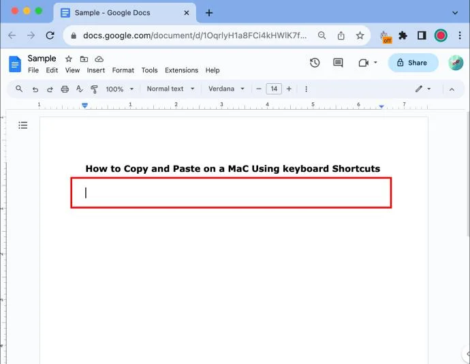Click the print icon in toolbar
The image size is (470, 364).
click(65, 89)
